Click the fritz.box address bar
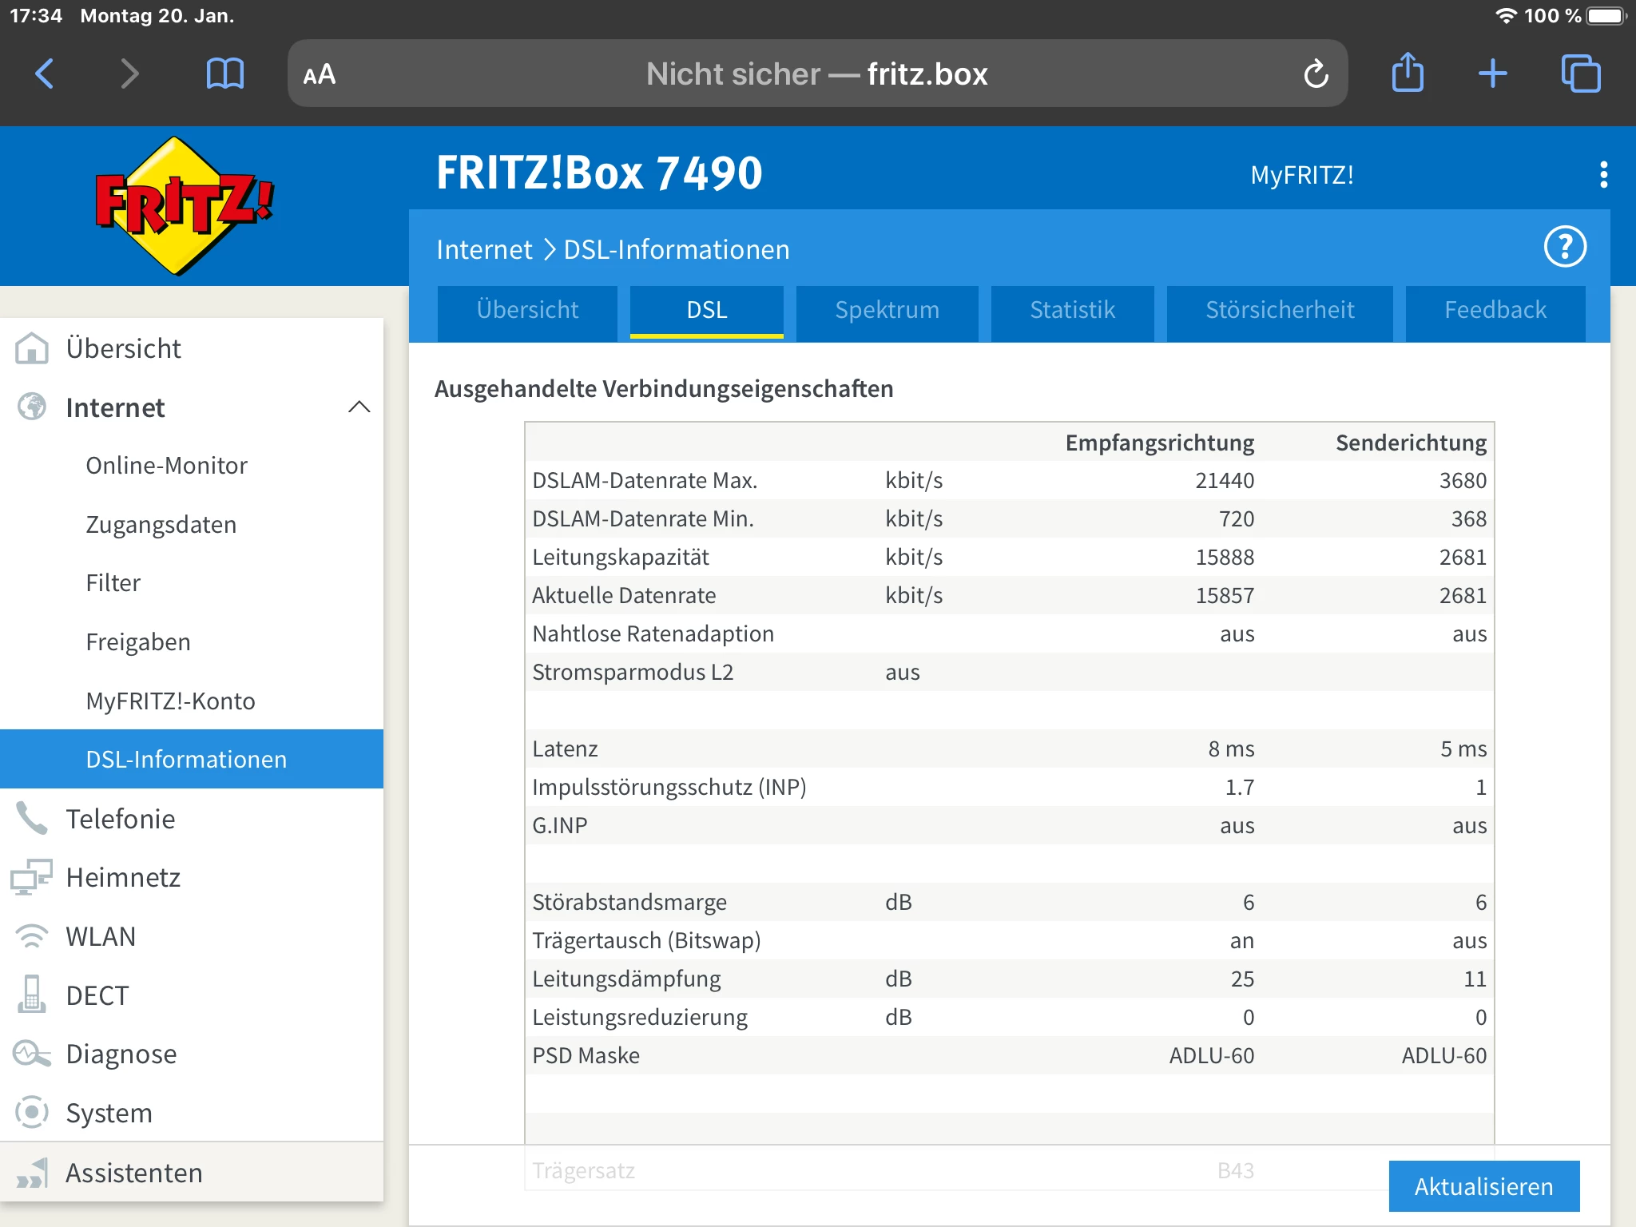The image size is (1636, 1227). [816, 74]
